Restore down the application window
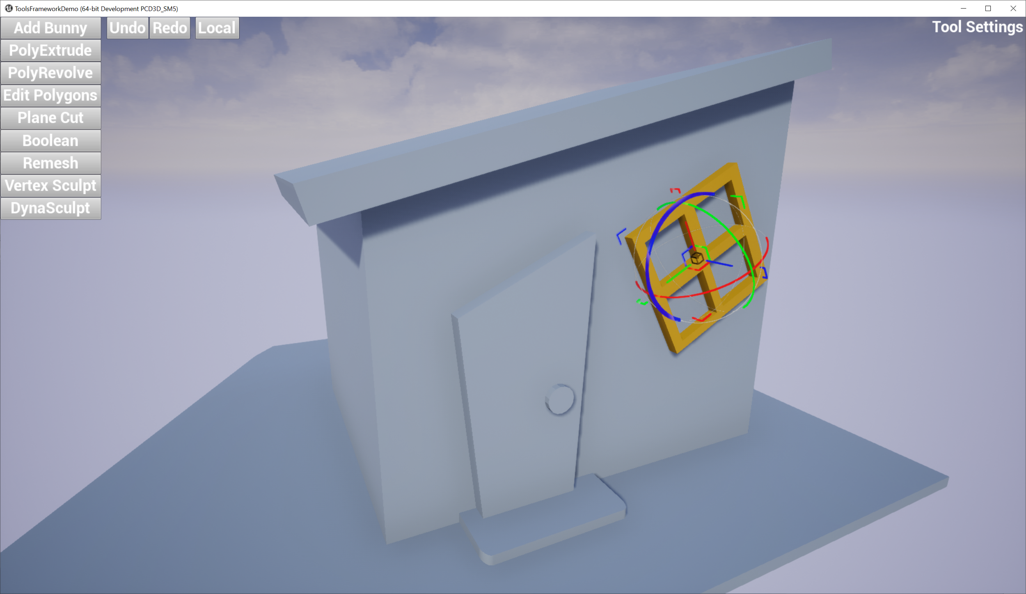This screenshot has height=594, width=1026. [x=988, y=8]
